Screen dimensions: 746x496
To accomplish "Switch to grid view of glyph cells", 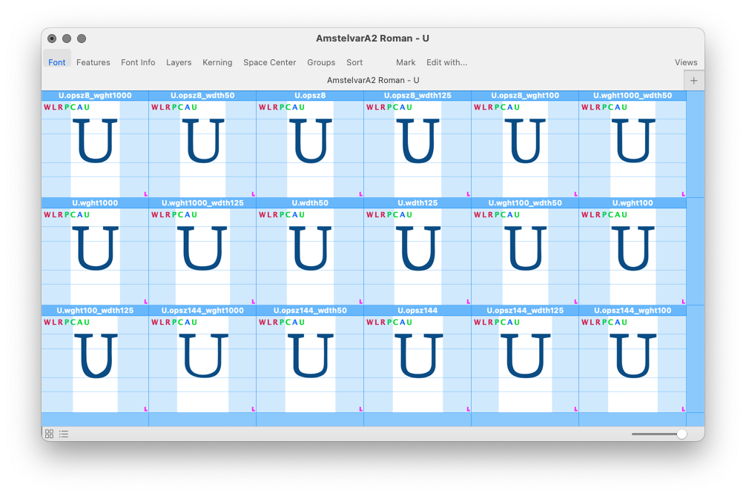I will pos(49,434).
